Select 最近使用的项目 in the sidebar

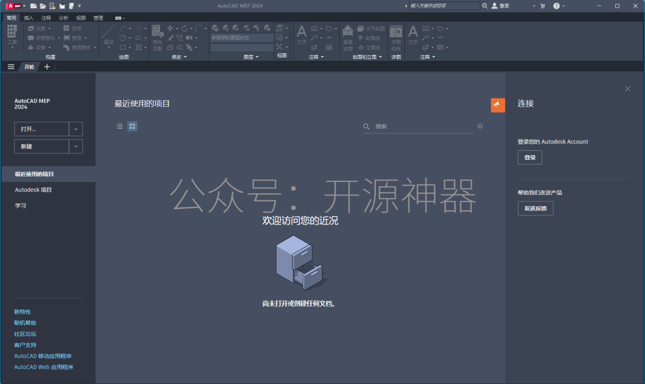48,174
